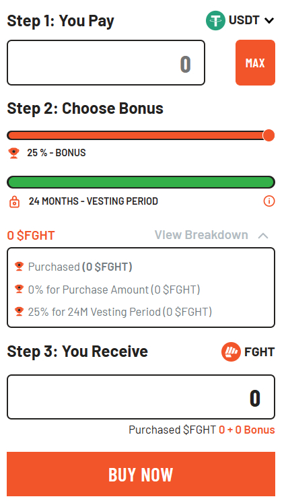This screenshot has width=286, height=503.
Task: Click the green Tether USDT coin icon
Action: pyautogui.click(x=215, y=20)
